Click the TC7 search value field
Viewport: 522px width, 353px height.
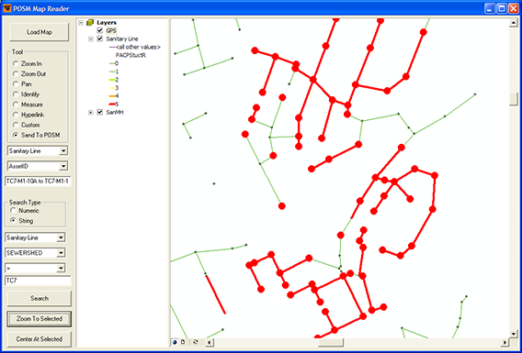[x=38, y=281]
